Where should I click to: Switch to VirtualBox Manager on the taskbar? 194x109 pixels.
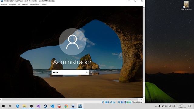coord(73,106)
